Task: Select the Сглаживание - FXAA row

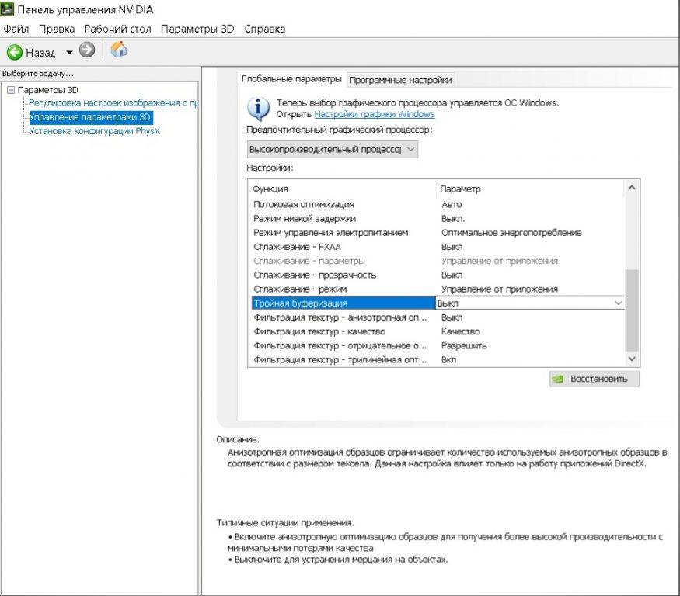Action: tap(438, 247)
